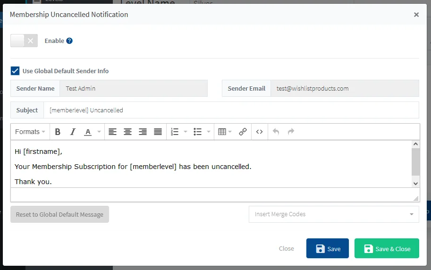This screenshot has height=270, width=431.
Task: Click Save & Close button
Action: (387, 248)
